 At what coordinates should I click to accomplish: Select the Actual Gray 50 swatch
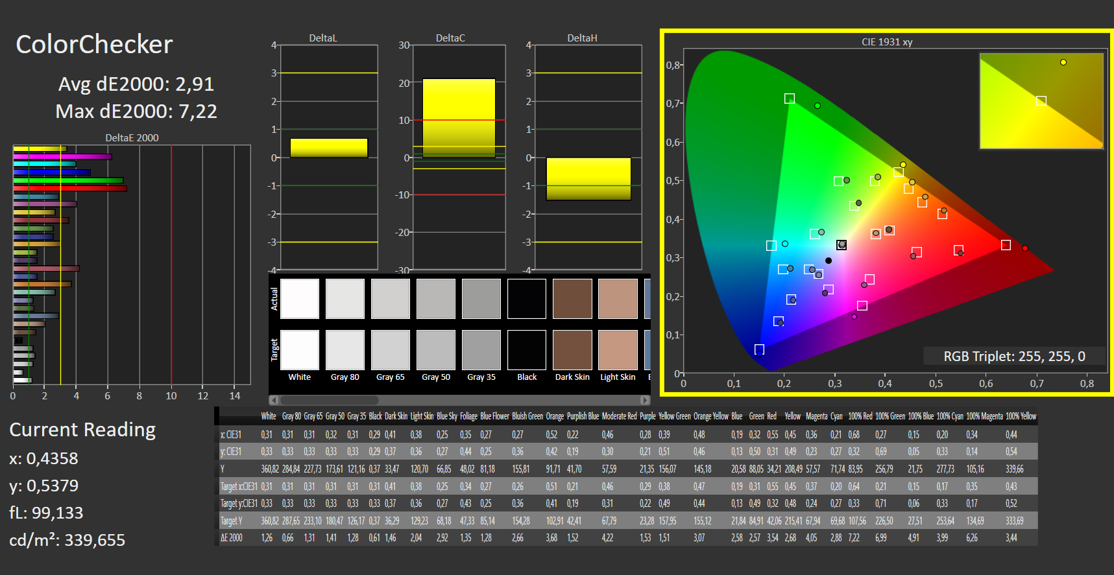click(436, 299)
